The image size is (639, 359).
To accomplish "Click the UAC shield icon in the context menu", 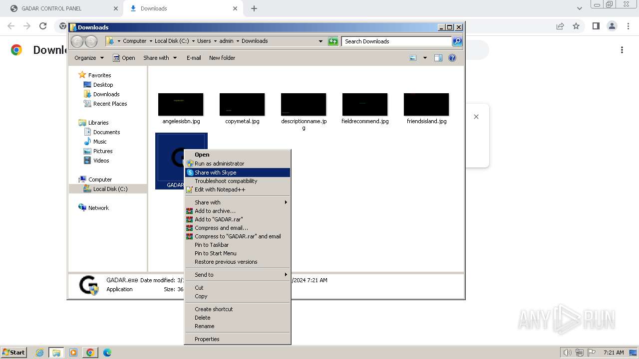I will coord(190,164).
